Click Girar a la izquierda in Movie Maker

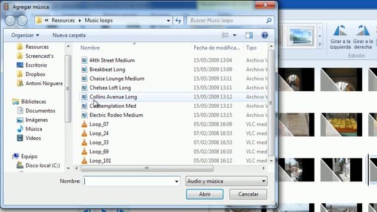(x=340, y=37)
